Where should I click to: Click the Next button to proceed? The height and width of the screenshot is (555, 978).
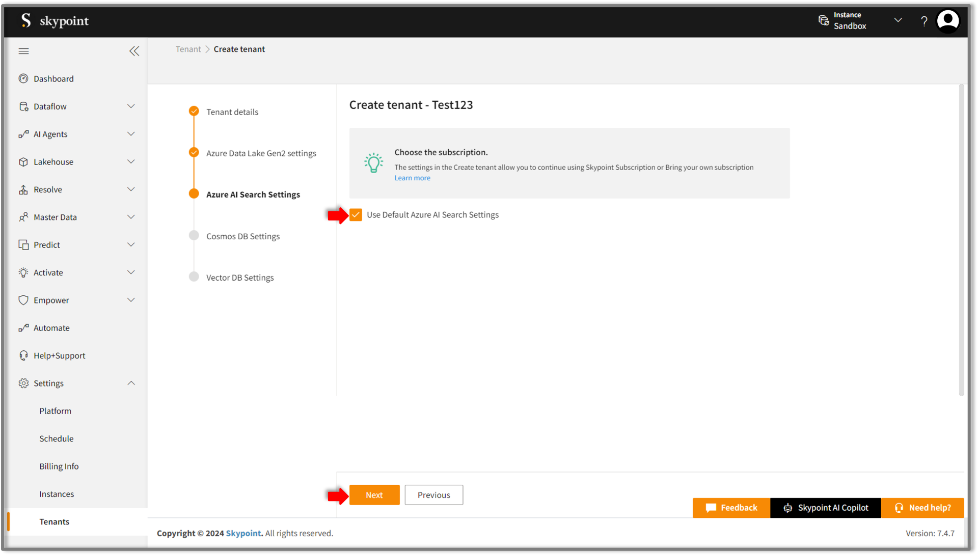coord(374,494)
